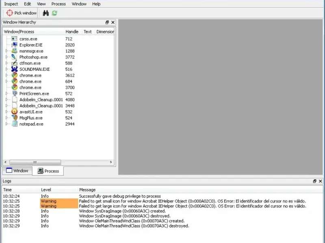Select the SOUNDMAN.EXE icon
The image size is (325, 243).
coord(14,69)
